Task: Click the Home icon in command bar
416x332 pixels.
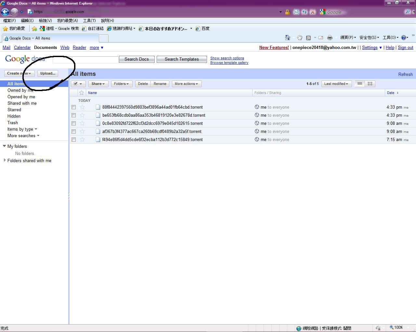Action: pyautogui.click(x=287, y=38)
